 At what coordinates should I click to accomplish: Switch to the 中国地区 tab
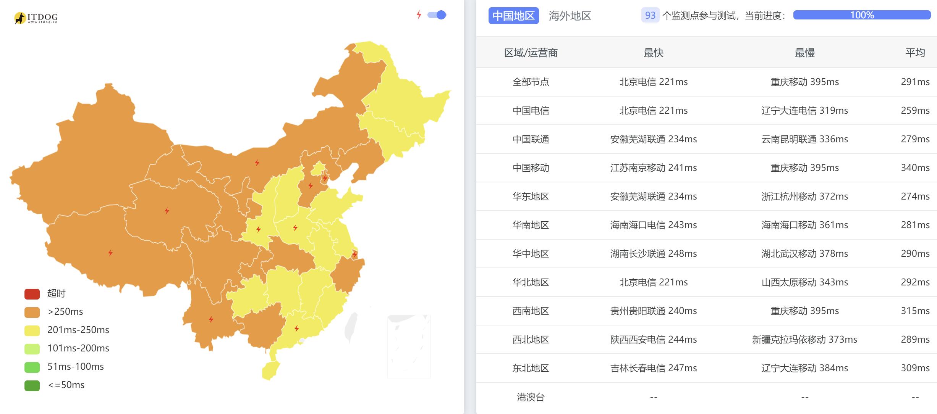pos(513,16)
